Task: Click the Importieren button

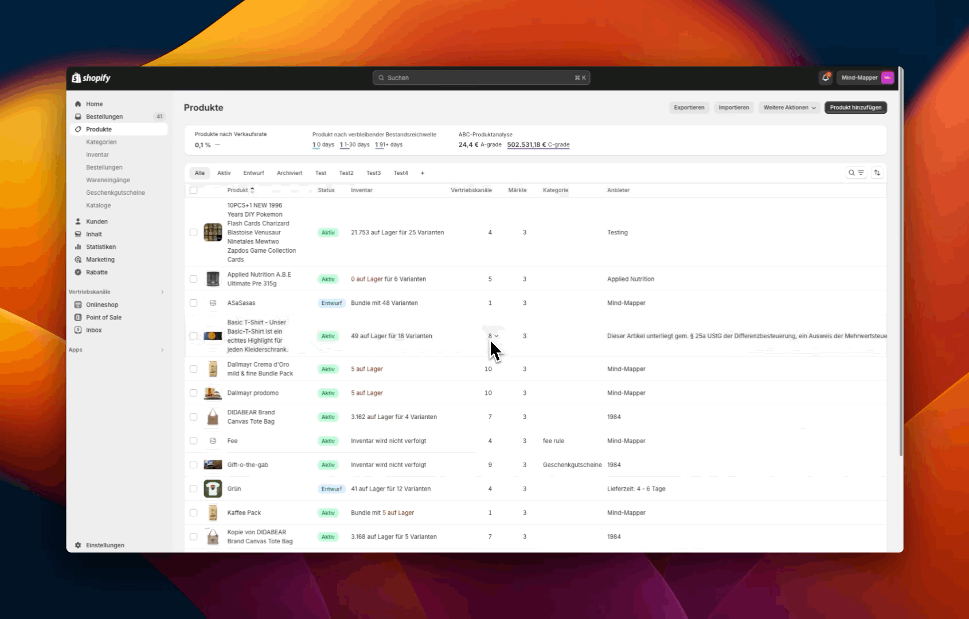Action: 734,107
